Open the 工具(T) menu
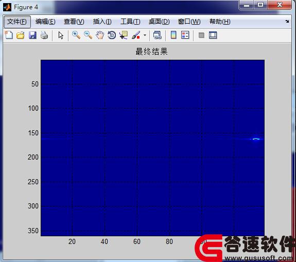 pos(130,22)
